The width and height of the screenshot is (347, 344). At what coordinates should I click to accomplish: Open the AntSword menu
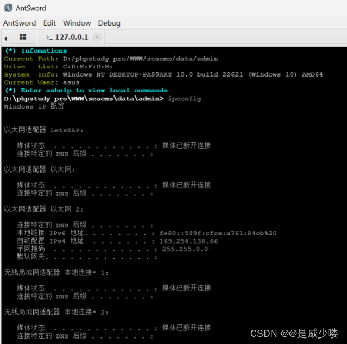click(x=20, y=23)
